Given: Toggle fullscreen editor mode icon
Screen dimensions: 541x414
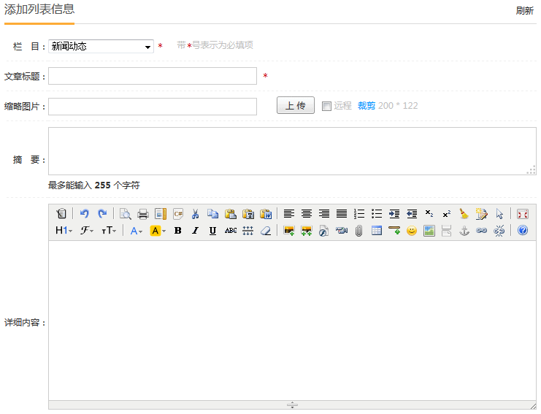Looking at the screenshot, I should click(523, 214).
